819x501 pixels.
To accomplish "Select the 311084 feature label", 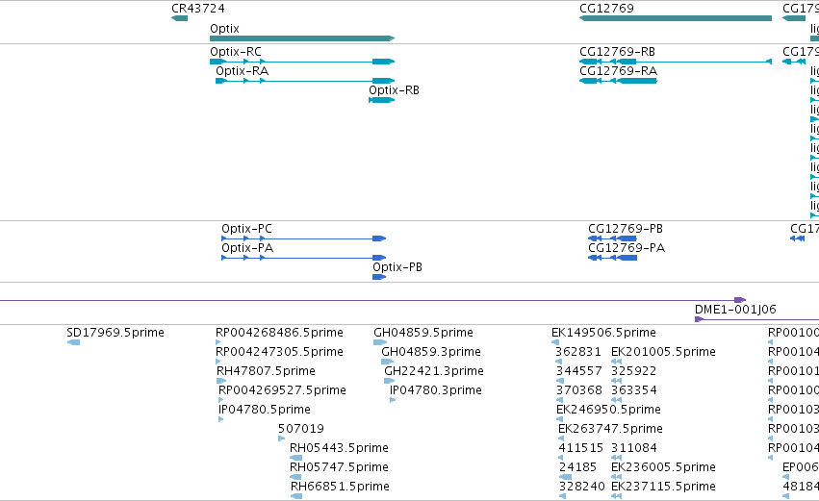I will click(634, 448).
